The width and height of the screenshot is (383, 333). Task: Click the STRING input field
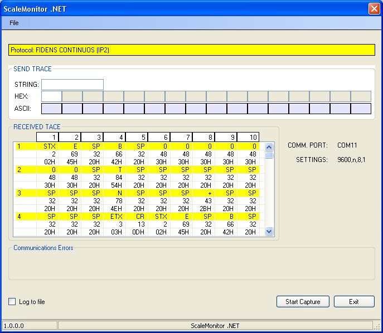point(72,85)
